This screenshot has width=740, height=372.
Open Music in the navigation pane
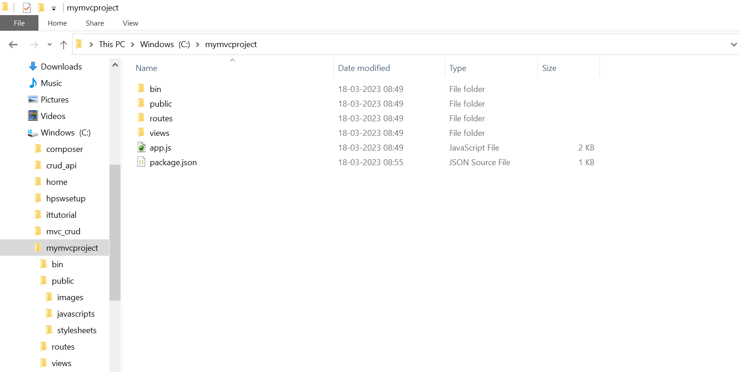click(51, 83)
